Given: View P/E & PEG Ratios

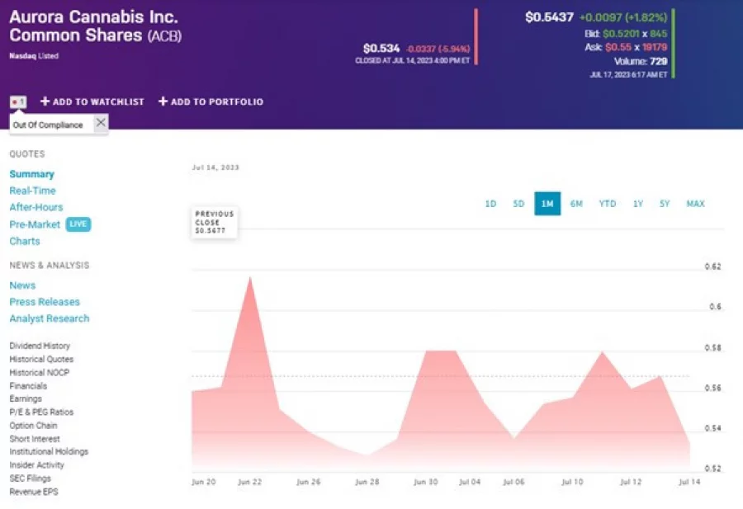Looking at the screenshot, I should point(41,412).
